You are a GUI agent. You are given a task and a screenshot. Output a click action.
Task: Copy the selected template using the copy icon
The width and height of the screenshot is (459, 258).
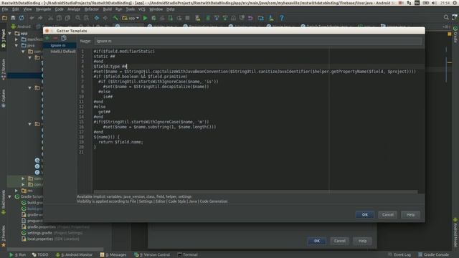(64, 38)
